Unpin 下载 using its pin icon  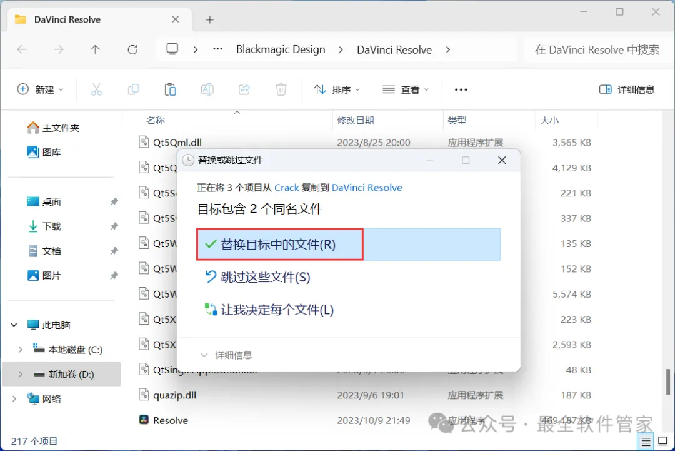point(114,226)
